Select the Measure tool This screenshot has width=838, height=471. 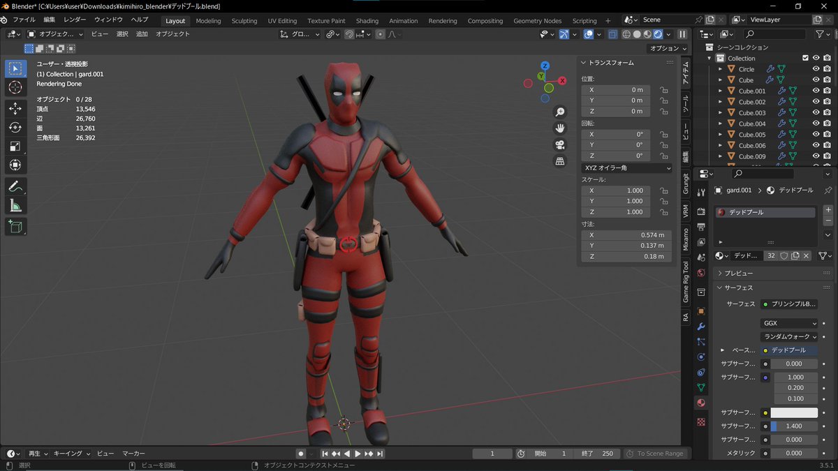point(15,205)
